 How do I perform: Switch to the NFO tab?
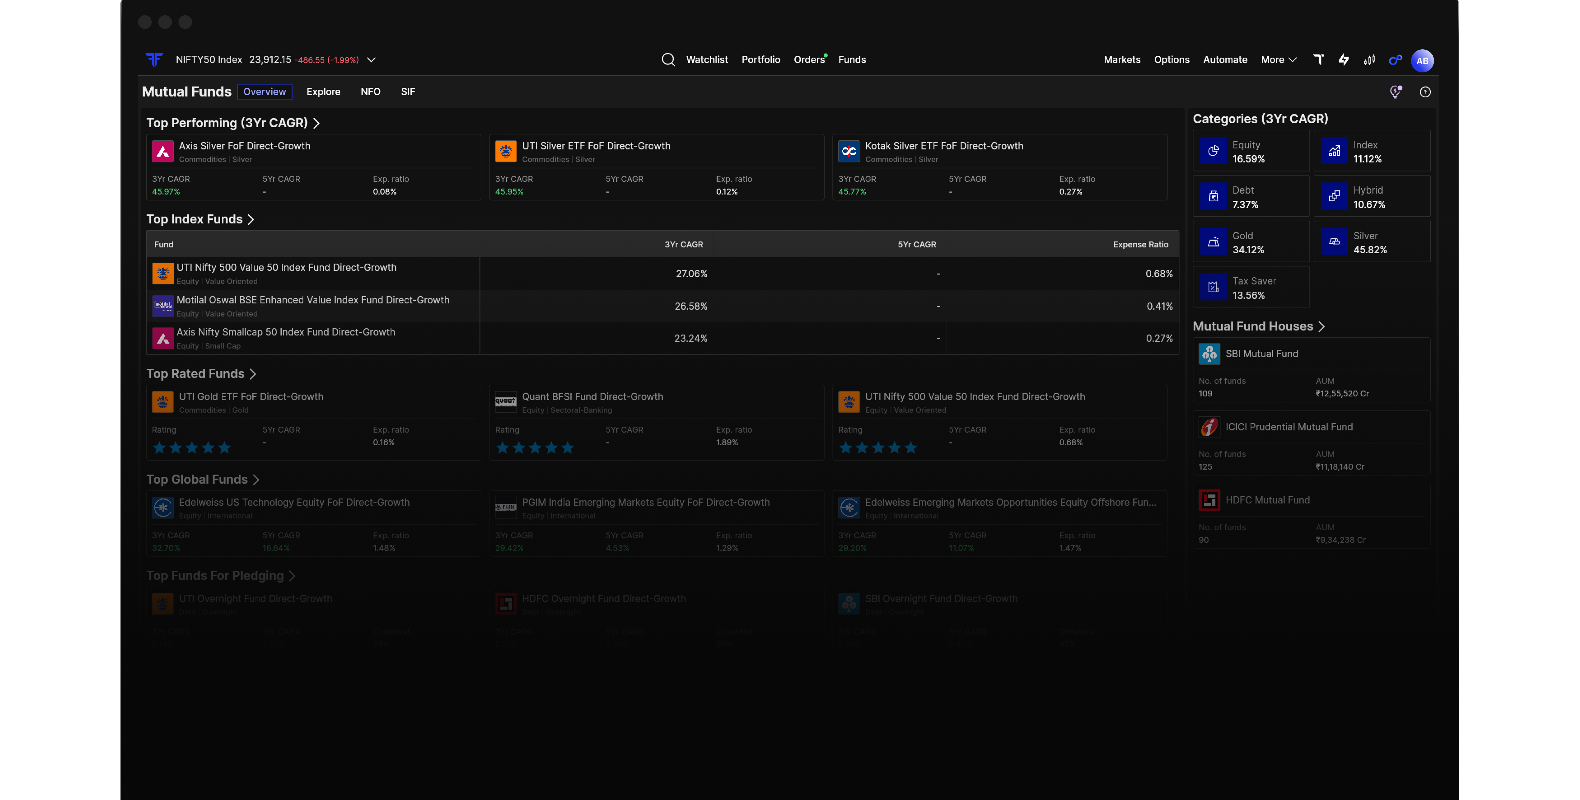[x=371, y=91]
